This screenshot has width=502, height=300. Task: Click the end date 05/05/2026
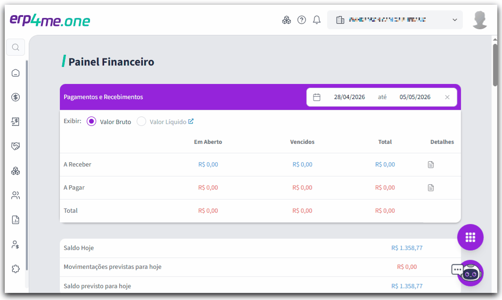pos(415,97)
